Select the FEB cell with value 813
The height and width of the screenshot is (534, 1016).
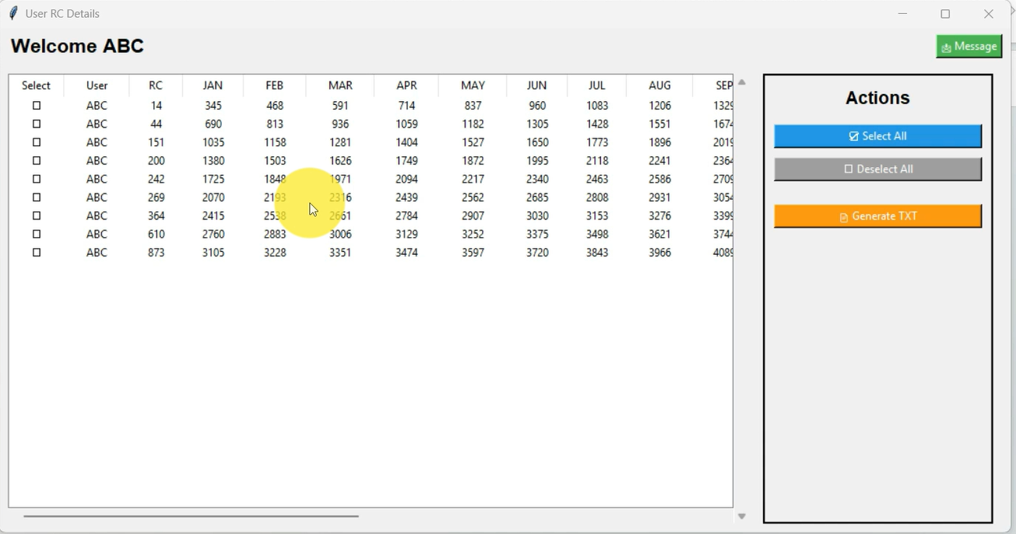click(275, 124)
